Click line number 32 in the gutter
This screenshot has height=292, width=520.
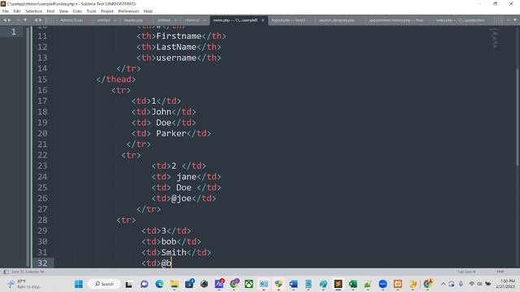42,263
